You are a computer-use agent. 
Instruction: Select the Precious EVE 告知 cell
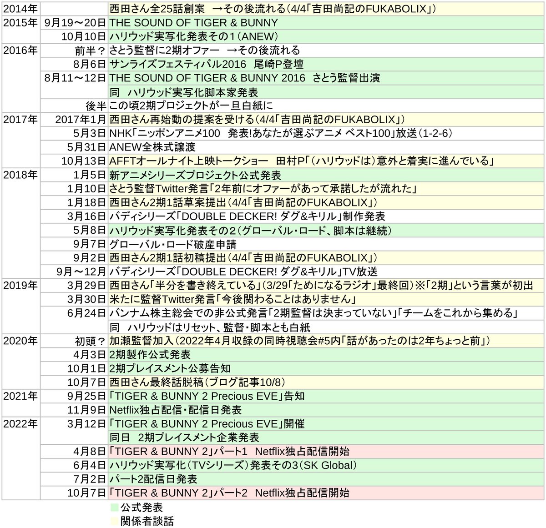(326, 396)
